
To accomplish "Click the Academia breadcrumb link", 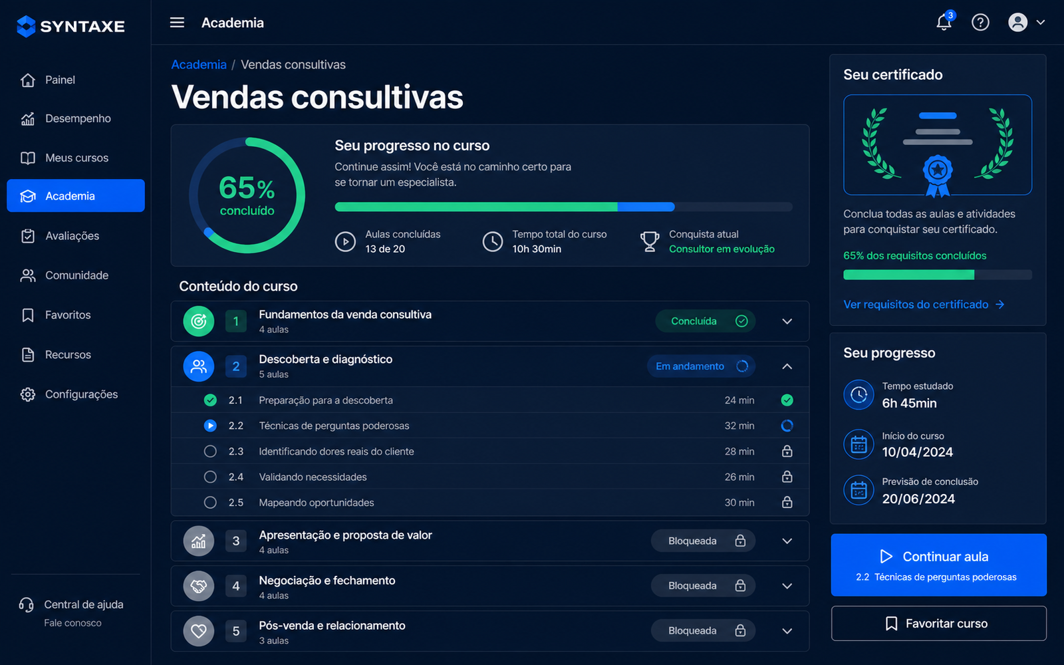I will (x=199, y=65).
